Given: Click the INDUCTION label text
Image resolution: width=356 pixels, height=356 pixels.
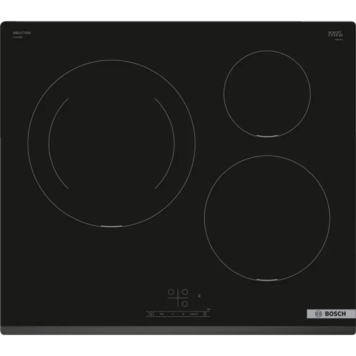Looking at the screenshot, I should pyautogui.click(x=22, y=33).
